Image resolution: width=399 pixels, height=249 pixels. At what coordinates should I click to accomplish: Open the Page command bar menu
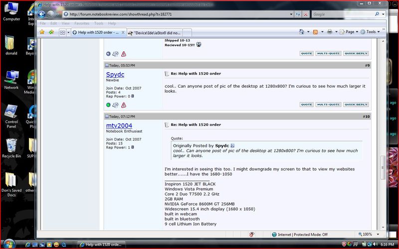pyautogui.click(x=349, y=32)
